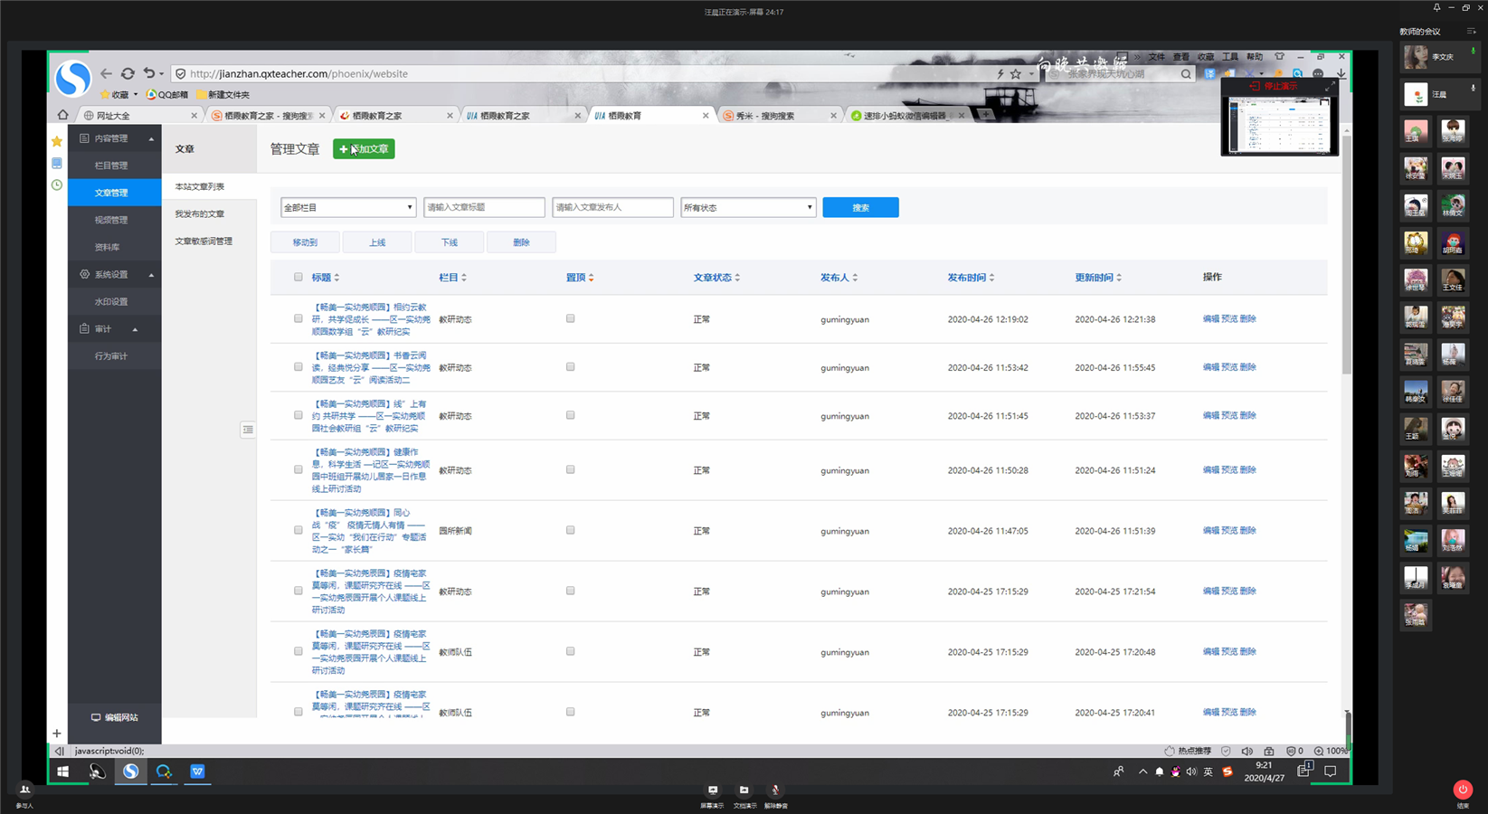Click the undo-close-tab arrow icon

[149, 73]
